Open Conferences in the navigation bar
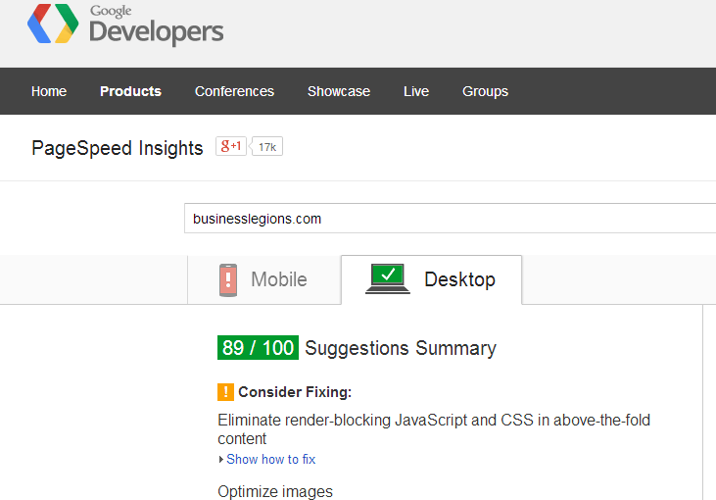This screenshot has width=716, height=500. click(x=234, y=91)
